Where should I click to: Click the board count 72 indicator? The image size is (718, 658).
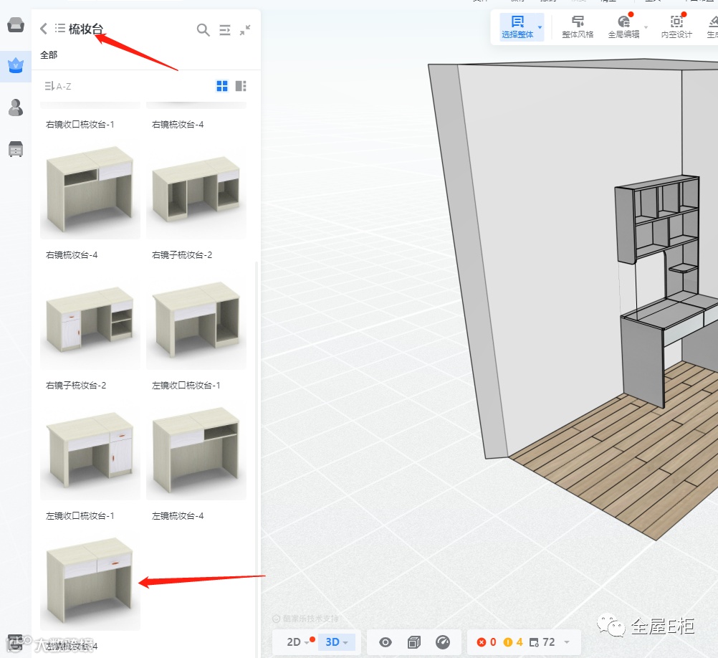542,642
